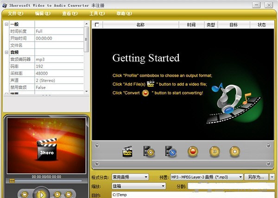Open the 缩放 信箱 dropdown

[139, 186]
